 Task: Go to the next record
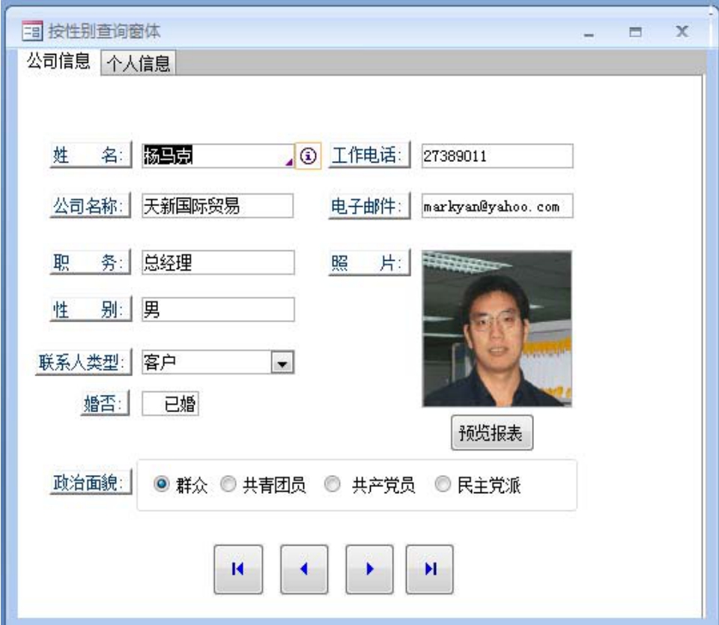[x=369, y=569]
